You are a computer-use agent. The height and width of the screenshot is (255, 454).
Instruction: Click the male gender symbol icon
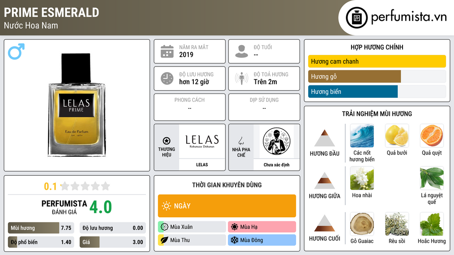[16, 51]
